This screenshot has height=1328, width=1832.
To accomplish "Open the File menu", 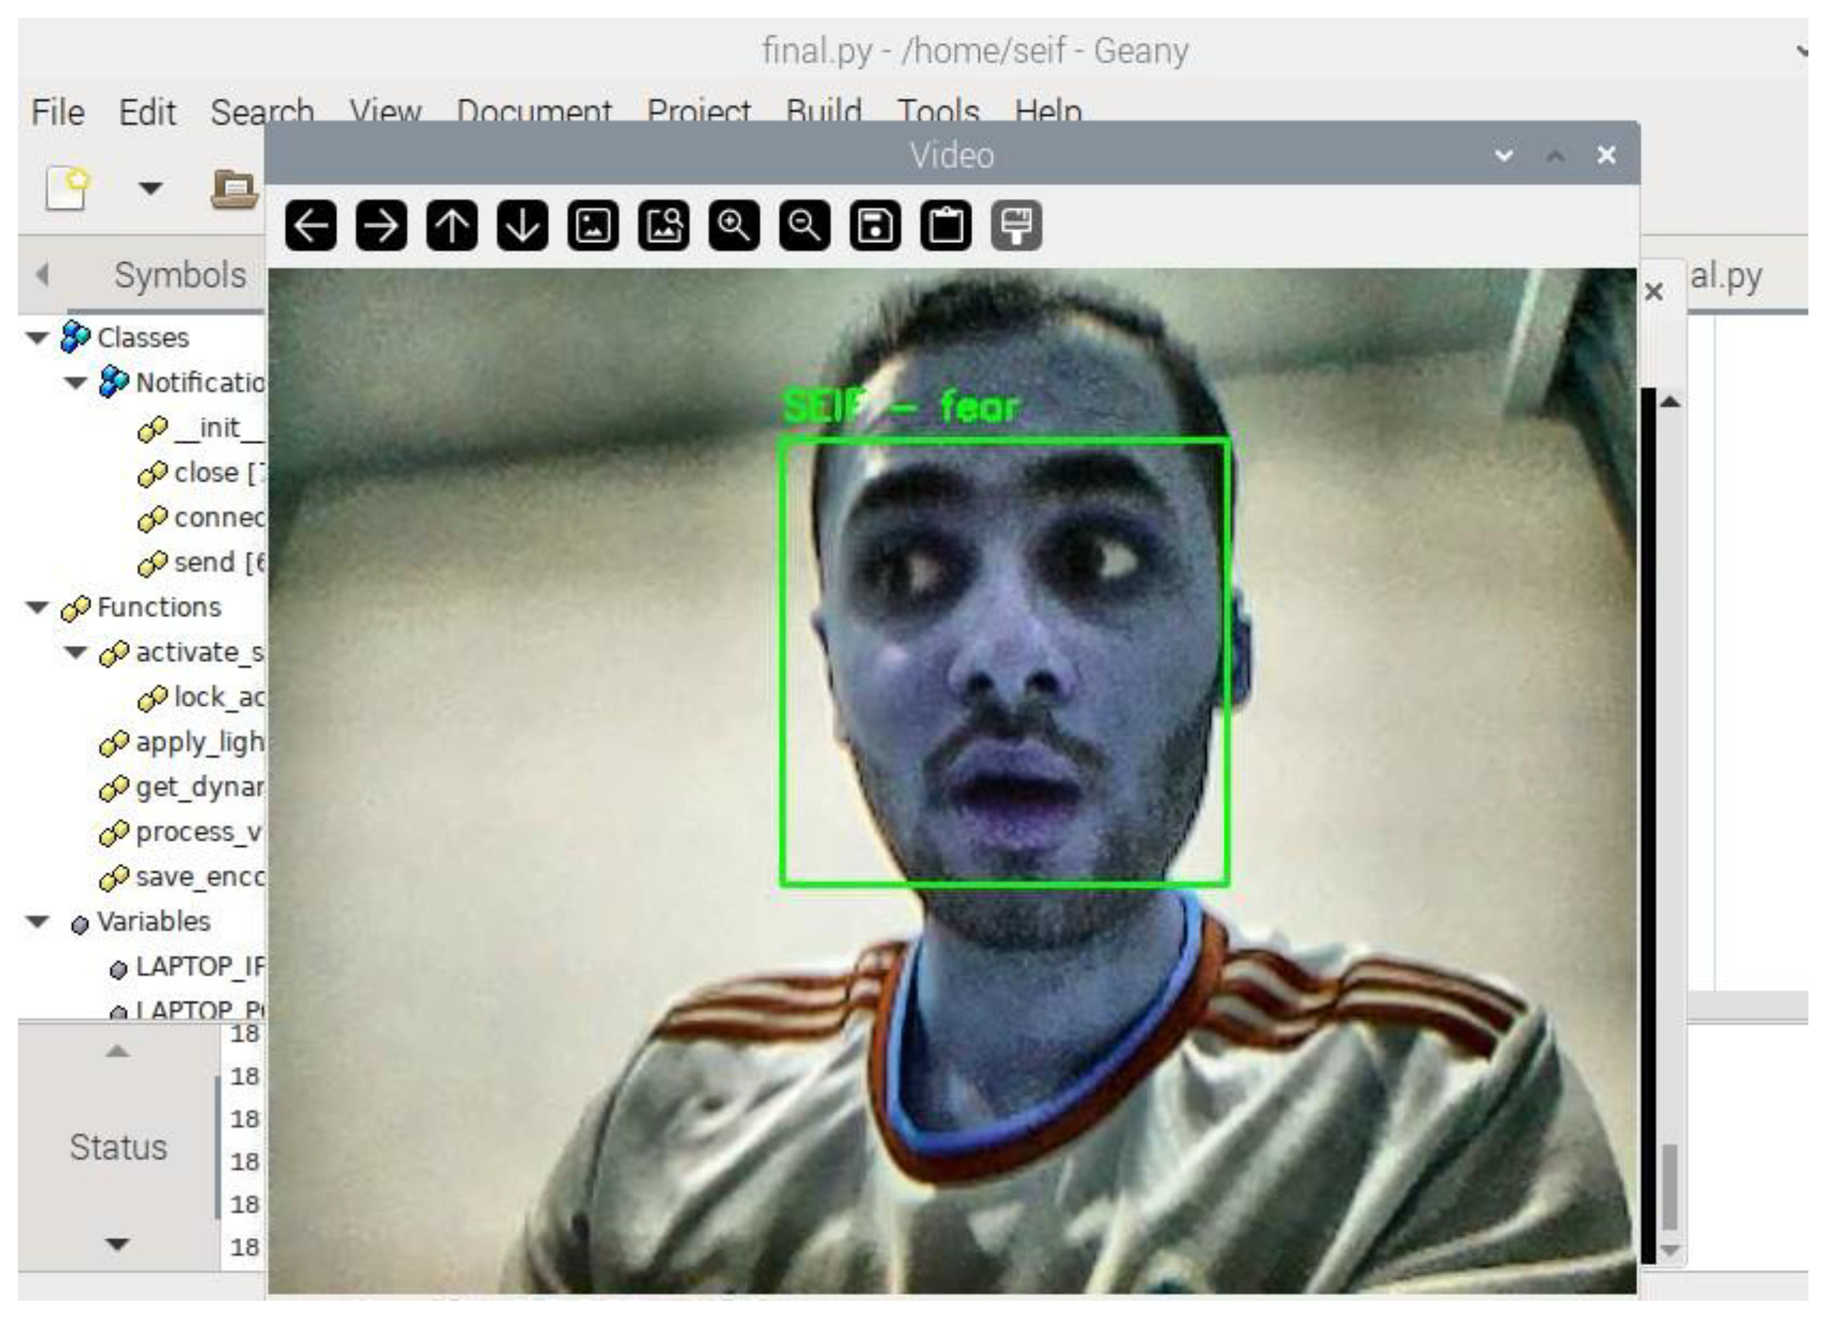I will tap(57, 112).
